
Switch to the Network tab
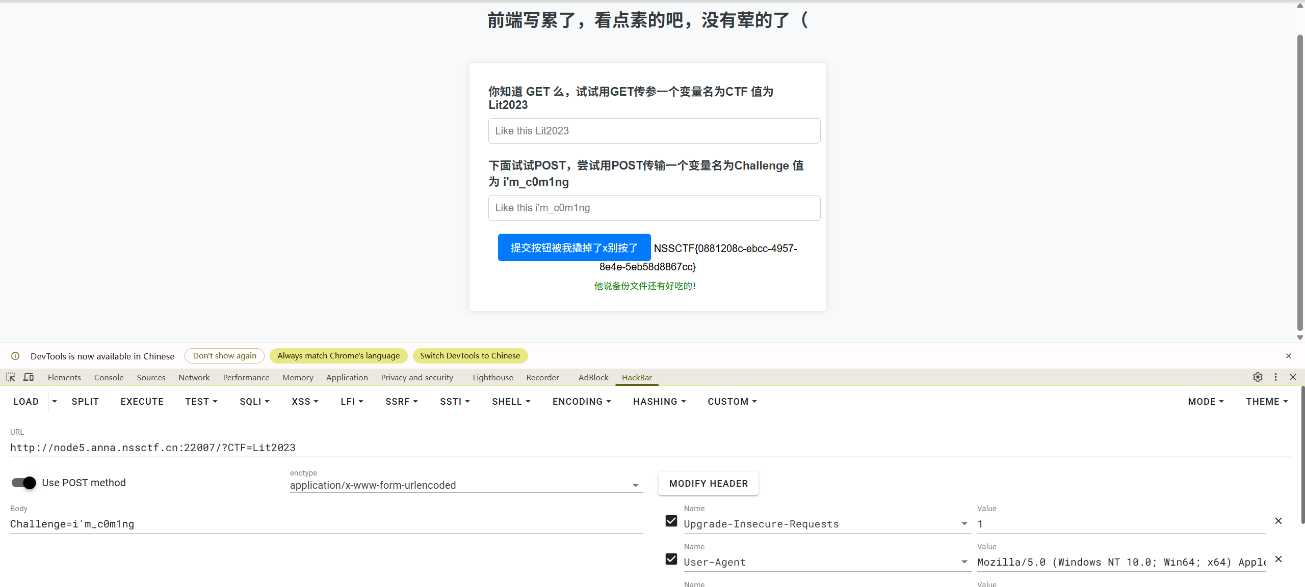pyautogui.click(x=194, y=377)
